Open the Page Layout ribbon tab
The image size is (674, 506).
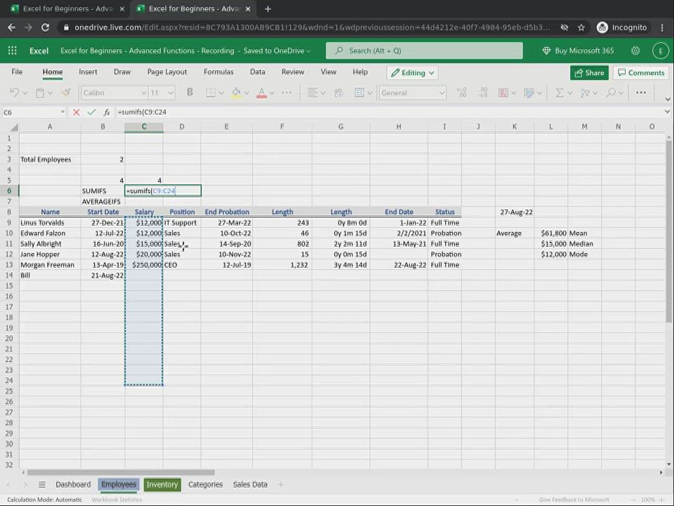[167, 72]
